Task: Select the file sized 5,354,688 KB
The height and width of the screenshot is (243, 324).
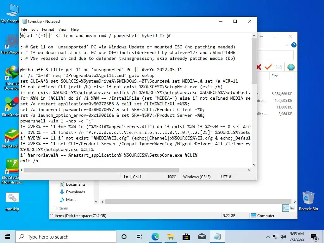Action: click(x=282, y=94)
